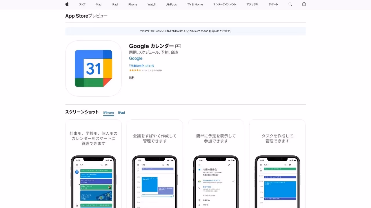This screenshot has width=371, height=208.
Task: Click the App Store preview heading link
Action: point(86,16)
